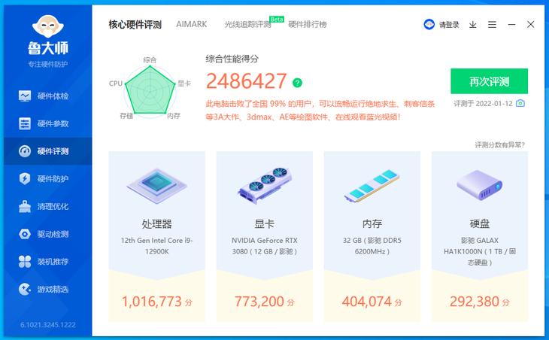Click version number 6.1021.3245.1222
549x340 pixels.
pyautogui.click(x=48, y=325)
